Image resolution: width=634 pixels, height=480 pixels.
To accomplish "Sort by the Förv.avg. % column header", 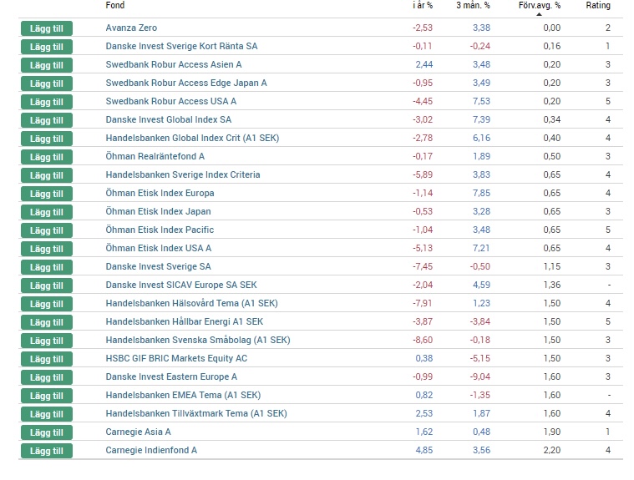I will point(540,6).
